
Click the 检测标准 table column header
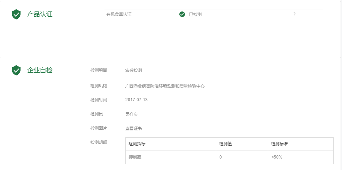[279, 144]
